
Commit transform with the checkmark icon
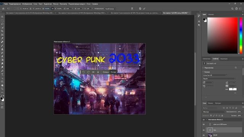pos(144,9)
